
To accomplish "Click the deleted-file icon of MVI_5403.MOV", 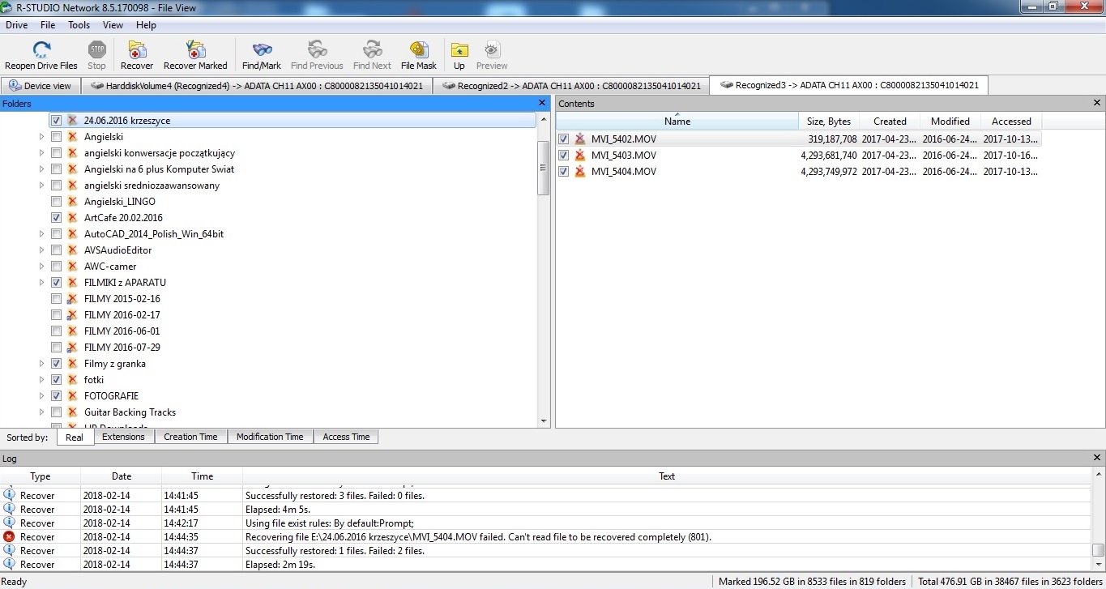I will tap(580, 156).
